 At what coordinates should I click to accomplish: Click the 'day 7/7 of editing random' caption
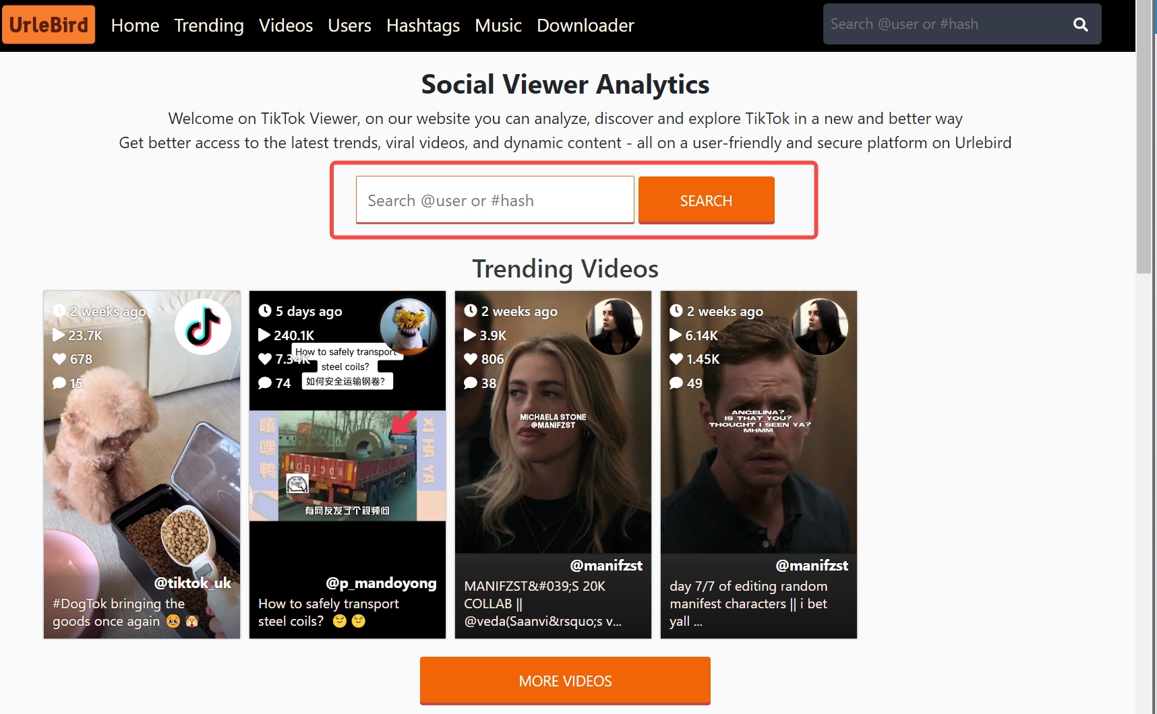point(748,604)
